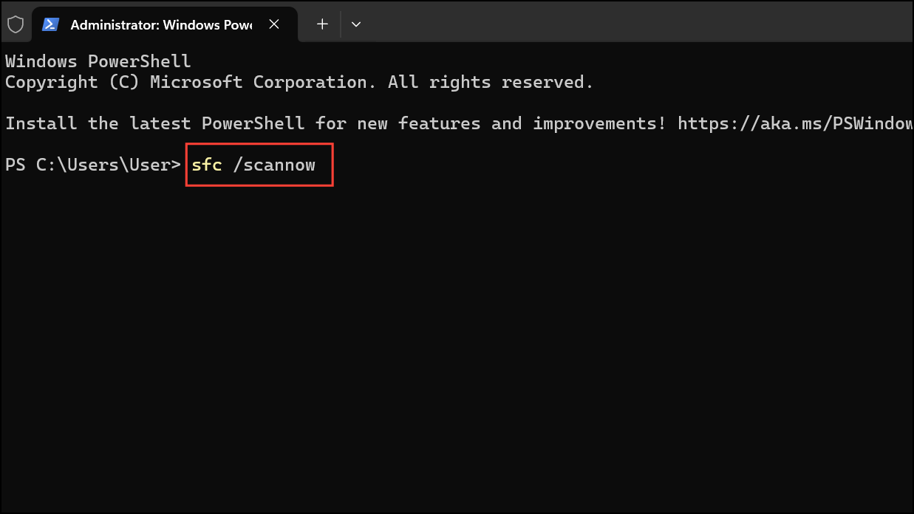Click the administrator shield icon
The width and height of the screenshot is (914, 514).
coord(16,24)
